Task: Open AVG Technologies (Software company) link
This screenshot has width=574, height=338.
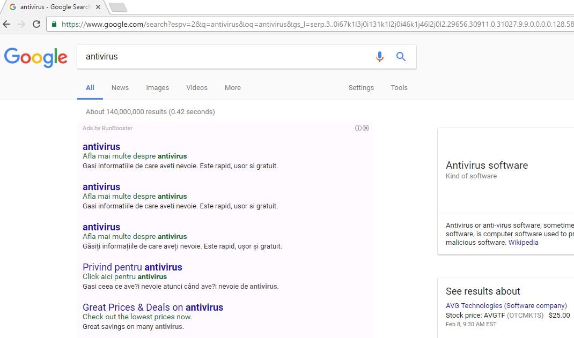Action: (506, 305)
